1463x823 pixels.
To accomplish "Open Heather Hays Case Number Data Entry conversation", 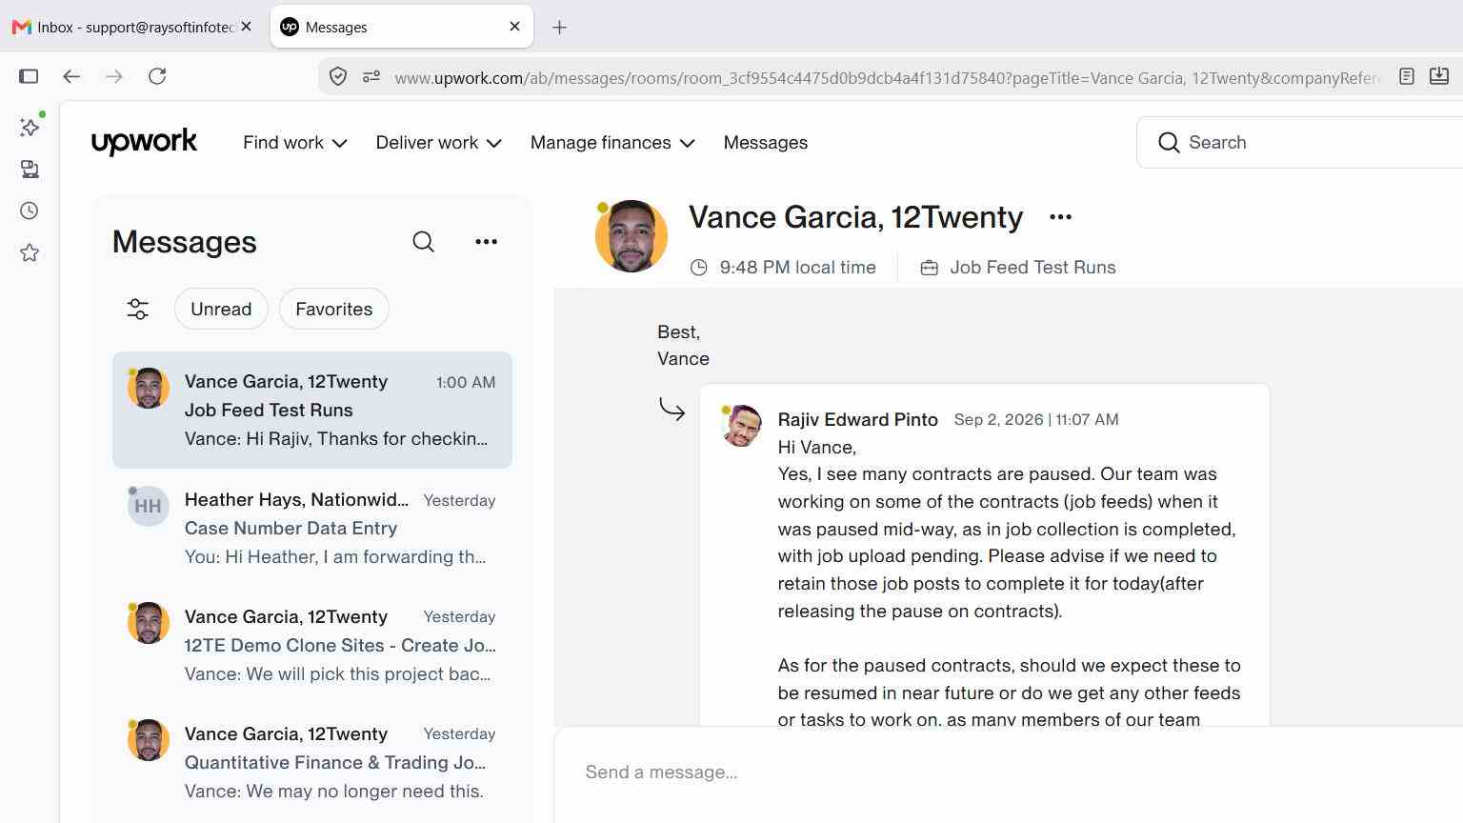I will click(312, 528).
